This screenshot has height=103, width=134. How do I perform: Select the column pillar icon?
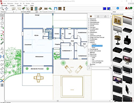(64, 9)
